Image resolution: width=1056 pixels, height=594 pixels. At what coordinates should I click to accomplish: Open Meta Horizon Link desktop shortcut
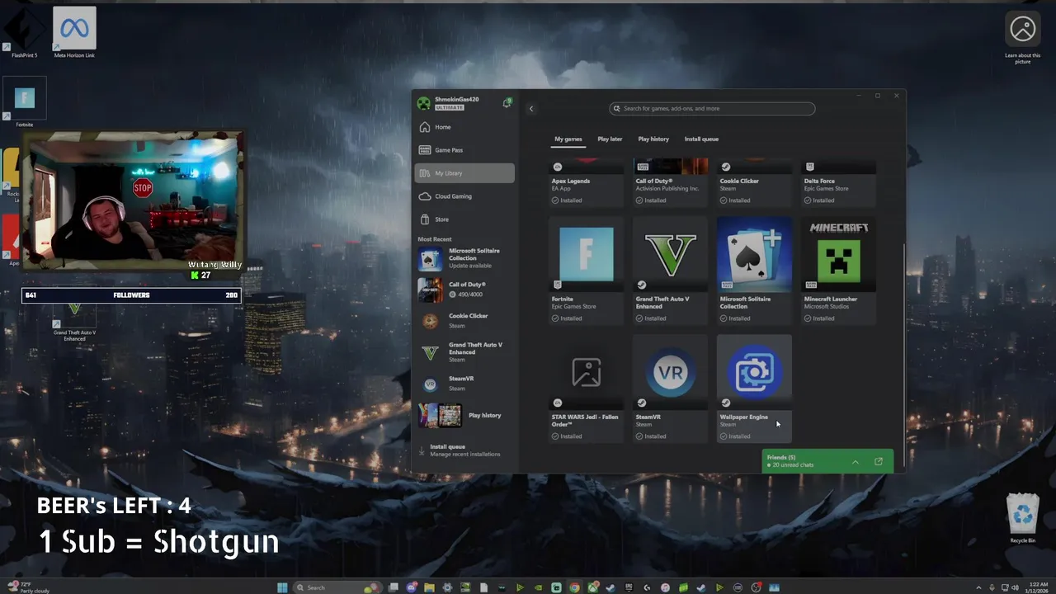pyautogui.click(x=74, y=31)
